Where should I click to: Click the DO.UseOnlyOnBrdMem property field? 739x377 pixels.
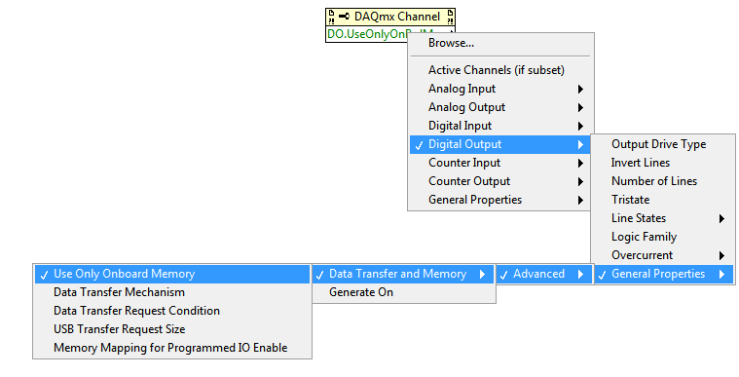click(367, 34)
